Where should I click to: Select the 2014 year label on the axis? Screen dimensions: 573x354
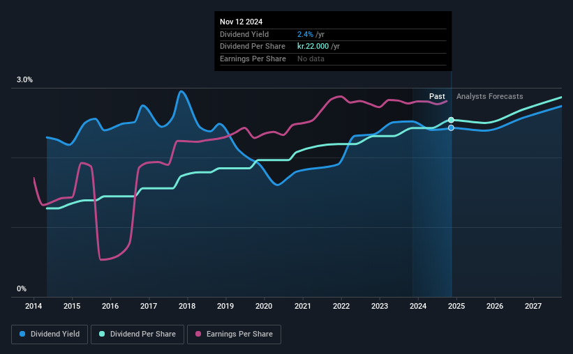(34, 306)
